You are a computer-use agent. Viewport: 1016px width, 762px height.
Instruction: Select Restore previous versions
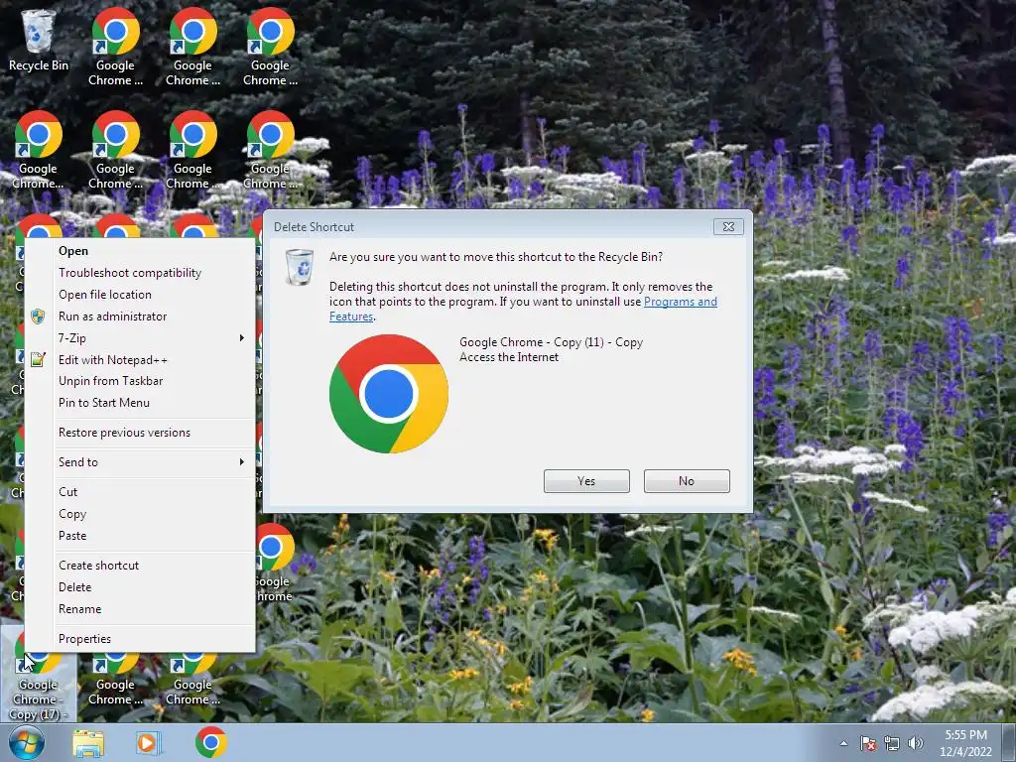140,433
